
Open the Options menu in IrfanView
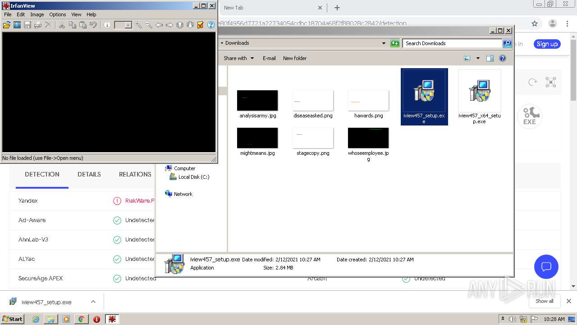coord(58,14)
